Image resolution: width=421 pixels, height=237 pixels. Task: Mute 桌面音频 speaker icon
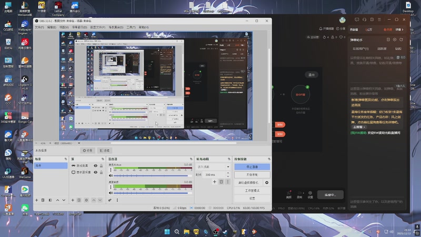pos(111,193)
